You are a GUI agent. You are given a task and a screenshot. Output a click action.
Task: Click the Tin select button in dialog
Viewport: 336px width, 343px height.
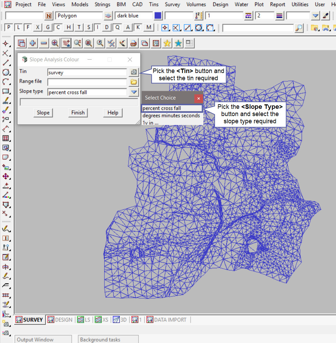click(133, 72)
